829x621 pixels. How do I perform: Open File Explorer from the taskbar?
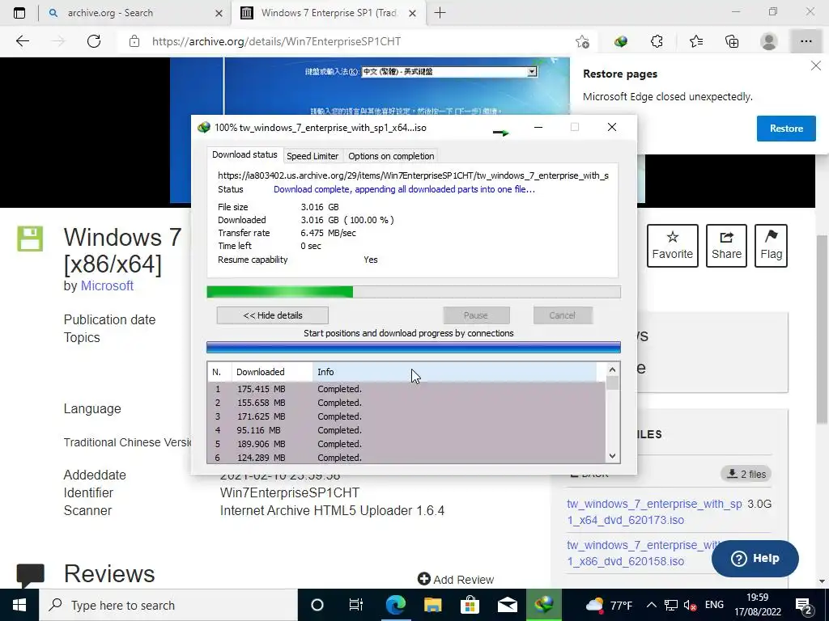pos(432,605)
